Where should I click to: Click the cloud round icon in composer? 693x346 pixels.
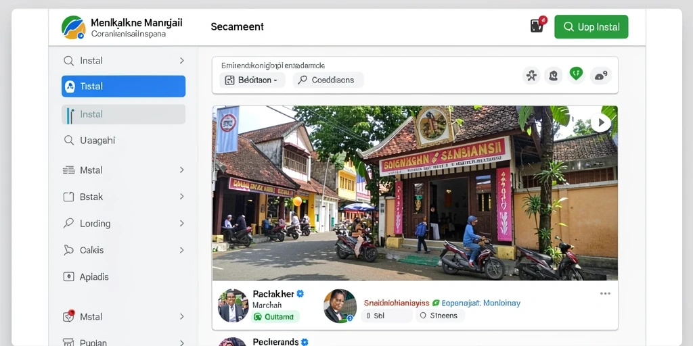[601, 76]
